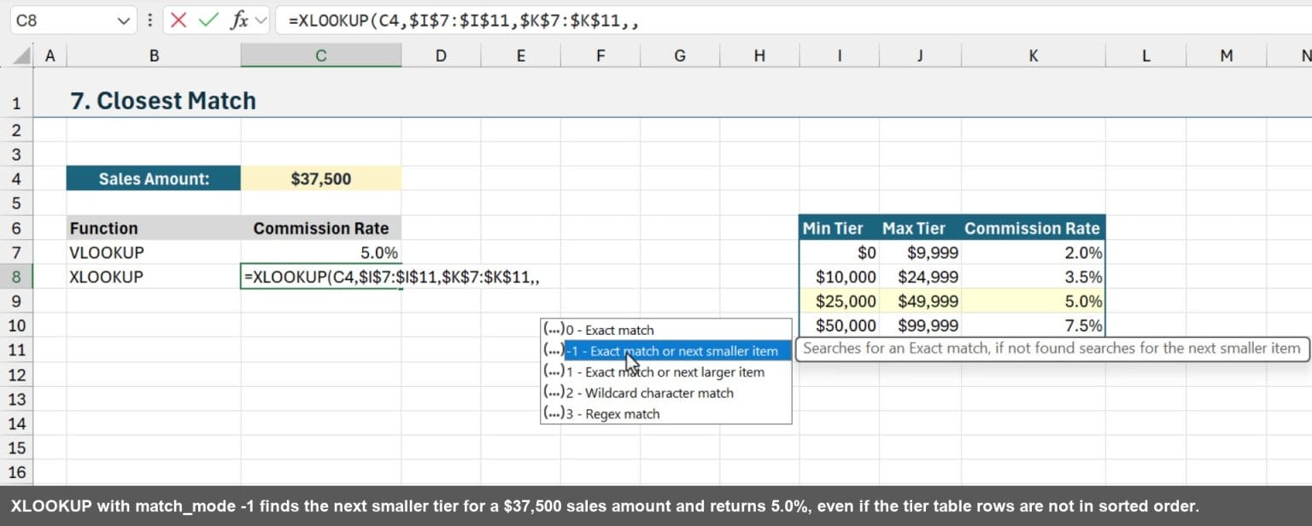Click the left table's 'Commission Rate' header in column C
The width and height of the screenshot is (1312, 526).
(320, 228)
